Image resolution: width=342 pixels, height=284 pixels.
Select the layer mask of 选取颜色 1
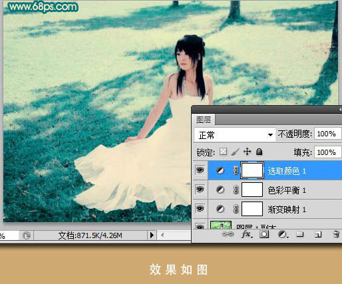pos(252,170)
